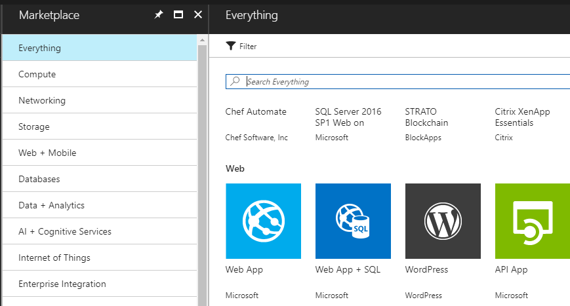The image size is (570, 306).
Task: Select the green API App icon
Action: [x=532, y=221]
